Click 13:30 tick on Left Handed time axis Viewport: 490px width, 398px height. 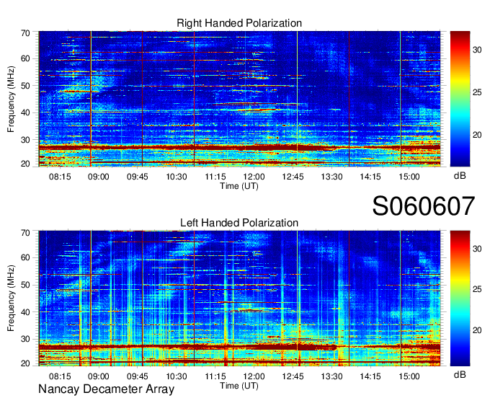pos(331,376)
